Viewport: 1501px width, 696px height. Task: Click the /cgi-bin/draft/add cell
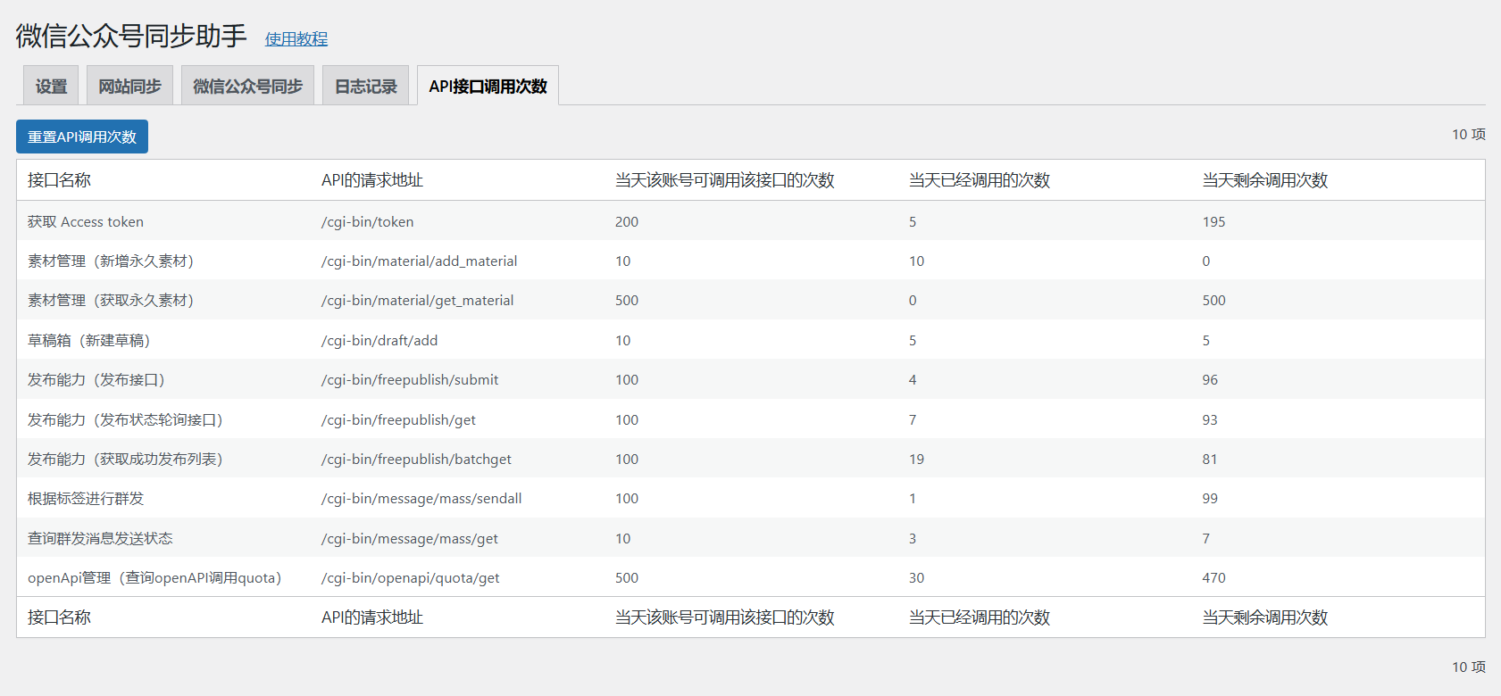(x=379, y=340)
